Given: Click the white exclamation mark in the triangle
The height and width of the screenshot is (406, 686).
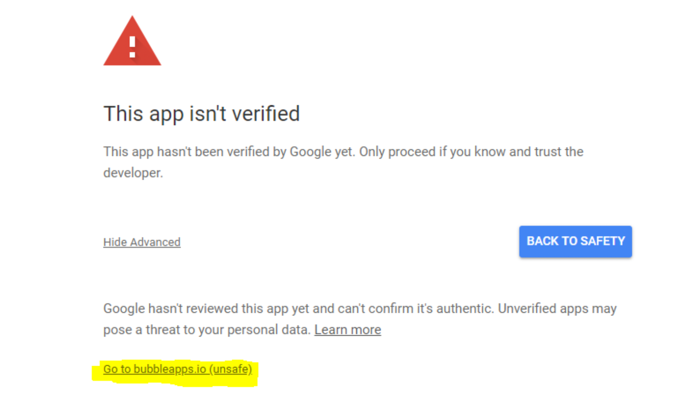Looking at the screenshot, I should click(132, 47).
